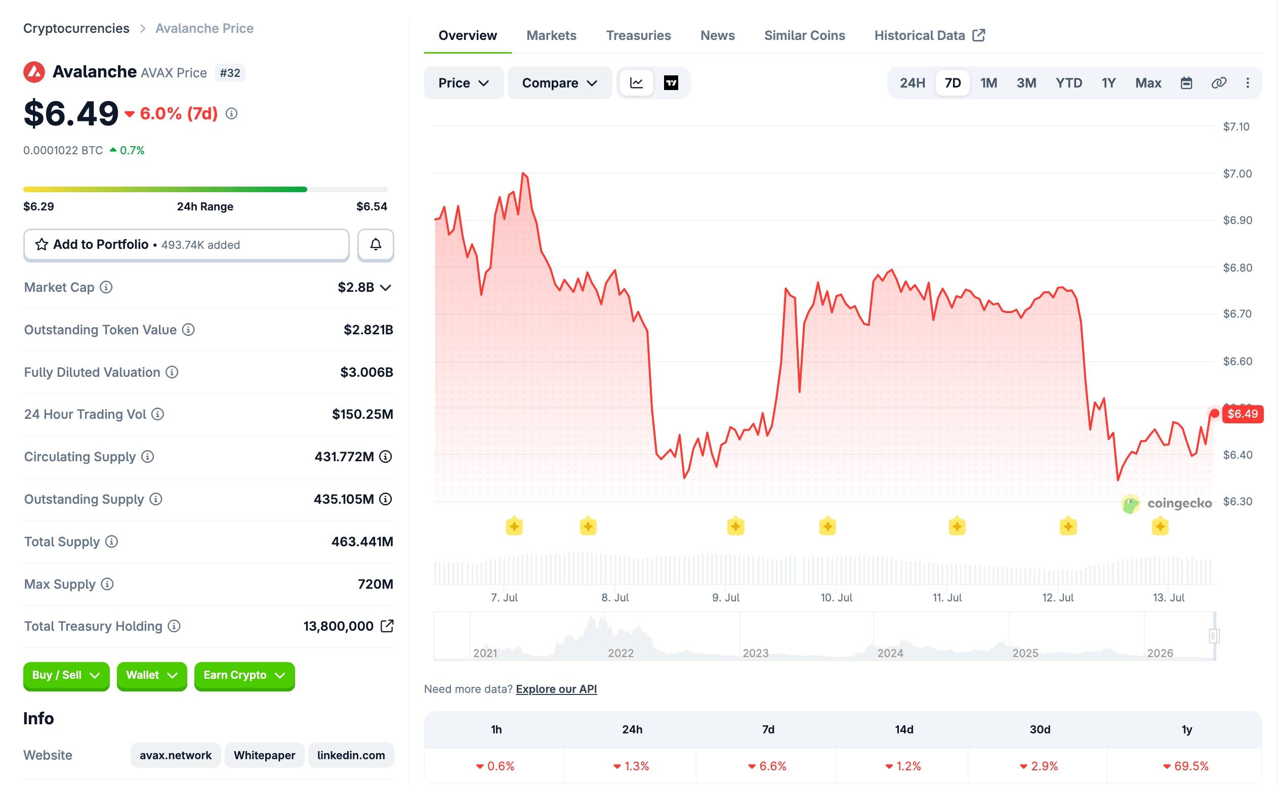
Task: Click the news marker under 7. Jul
Action: tap(515, 527)
